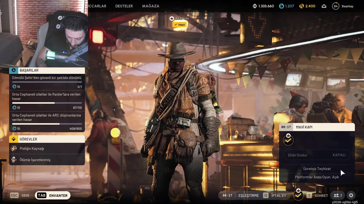Click the gold 2.400 token icon
364x204 pixels.
point(302,6)
